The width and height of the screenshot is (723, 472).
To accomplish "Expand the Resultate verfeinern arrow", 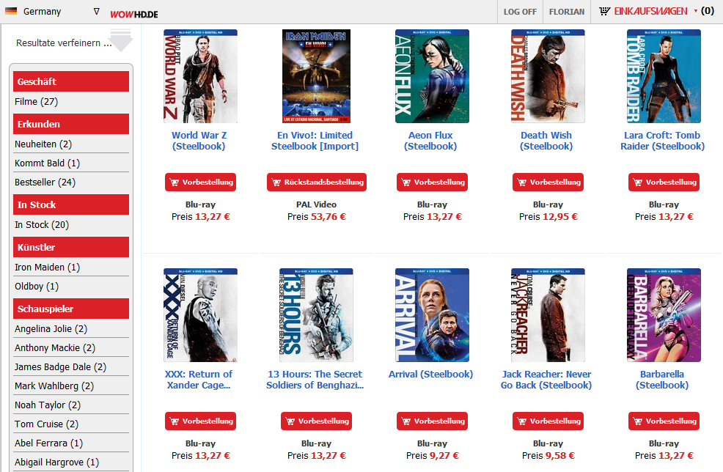I will click(122, 41).
